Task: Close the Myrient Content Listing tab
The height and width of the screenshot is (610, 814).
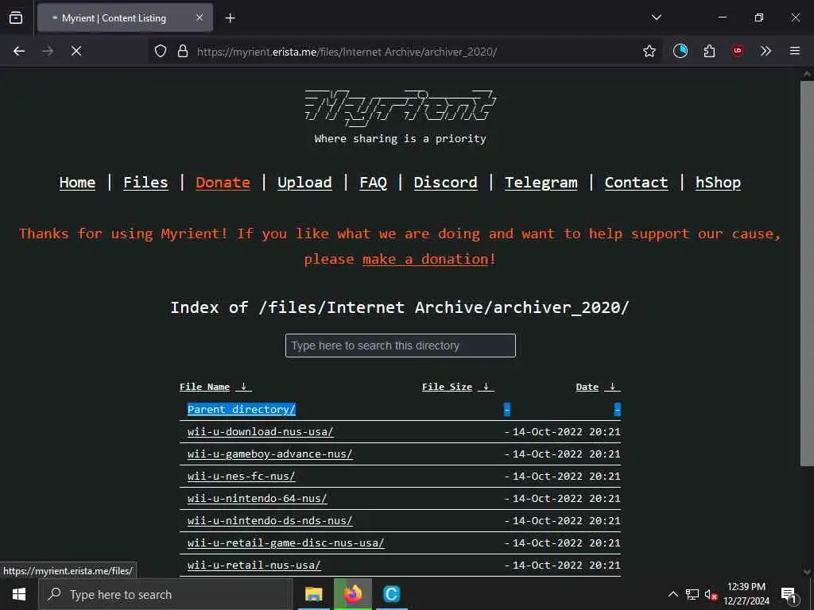Action: (200, 17)
